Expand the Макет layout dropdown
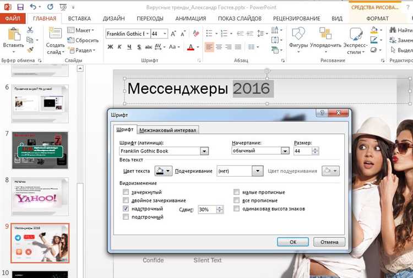This screenshot has width=413, height=278. pyautogui.click(x=81, y=30)
